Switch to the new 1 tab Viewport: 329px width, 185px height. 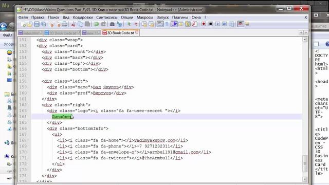(x=92, y=33)
